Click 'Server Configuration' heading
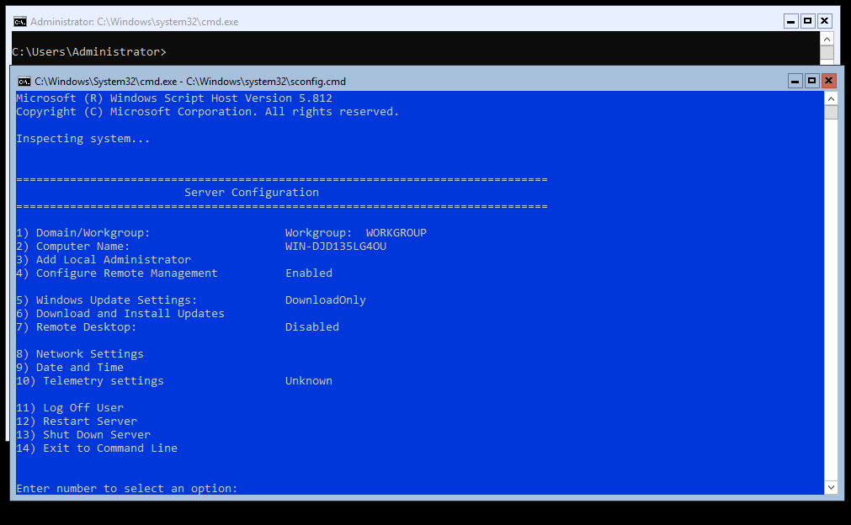851x525 pixels. pyautogui.click(x=252, y=193)
